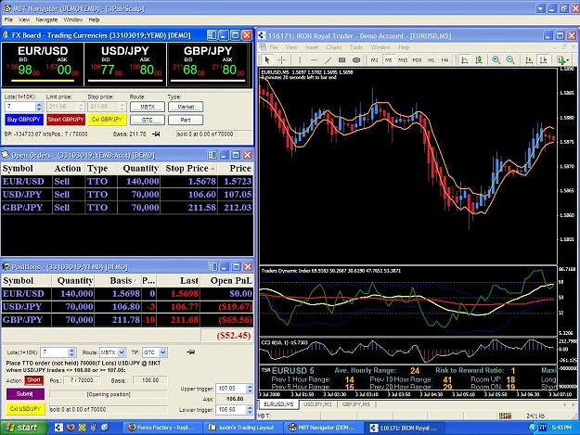This screenshot has height=435, width=580.
Task: Switch chart to M1 timeframe
Action: (x=374, y=60)
